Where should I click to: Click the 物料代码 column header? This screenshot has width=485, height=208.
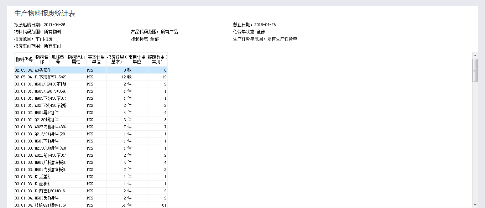tap(24, 59)
